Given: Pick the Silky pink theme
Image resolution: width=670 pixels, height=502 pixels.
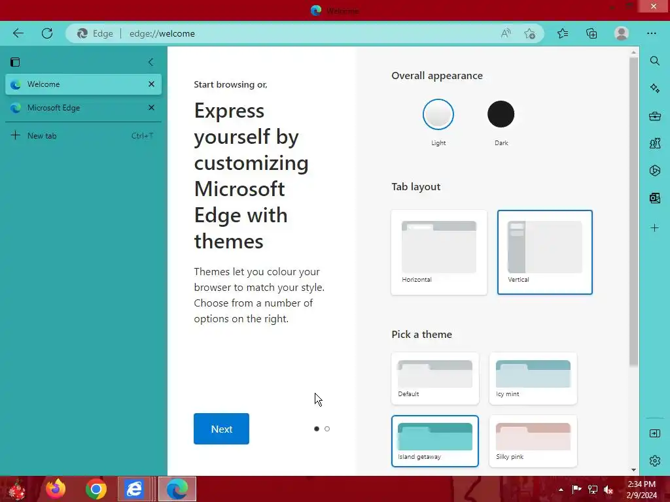Looking at the screenshot, I should 533,441.
